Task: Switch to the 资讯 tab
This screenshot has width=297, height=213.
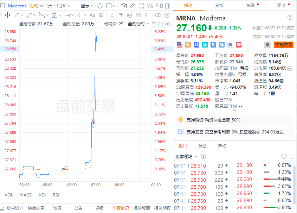Action: pyautogui.click(x=250, y=6)
